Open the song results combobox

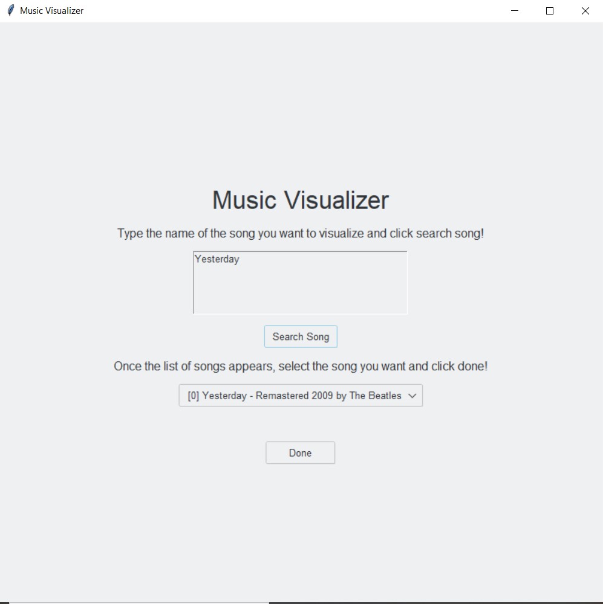coord(301,396)
